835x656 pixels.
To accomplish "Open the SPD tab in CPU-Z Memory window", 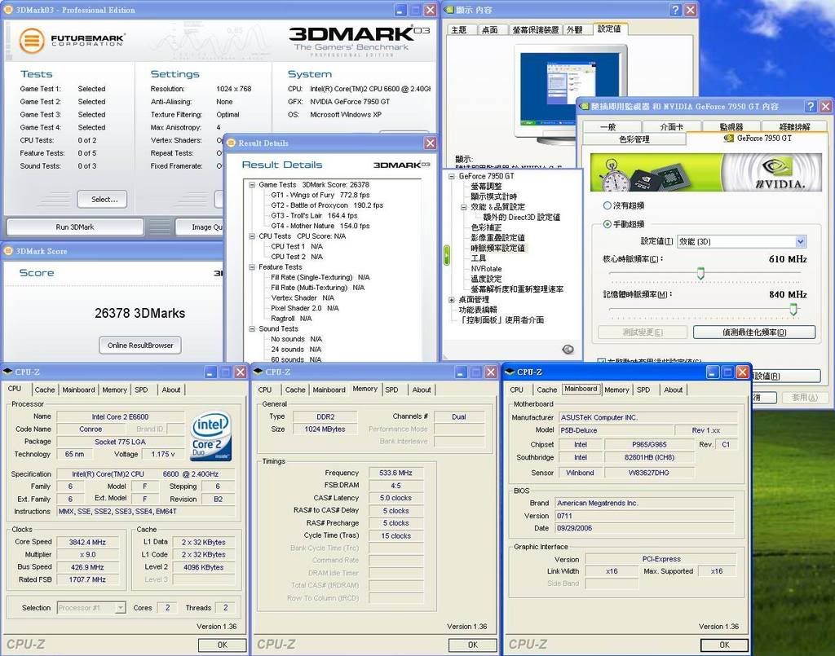I will 392,390.
